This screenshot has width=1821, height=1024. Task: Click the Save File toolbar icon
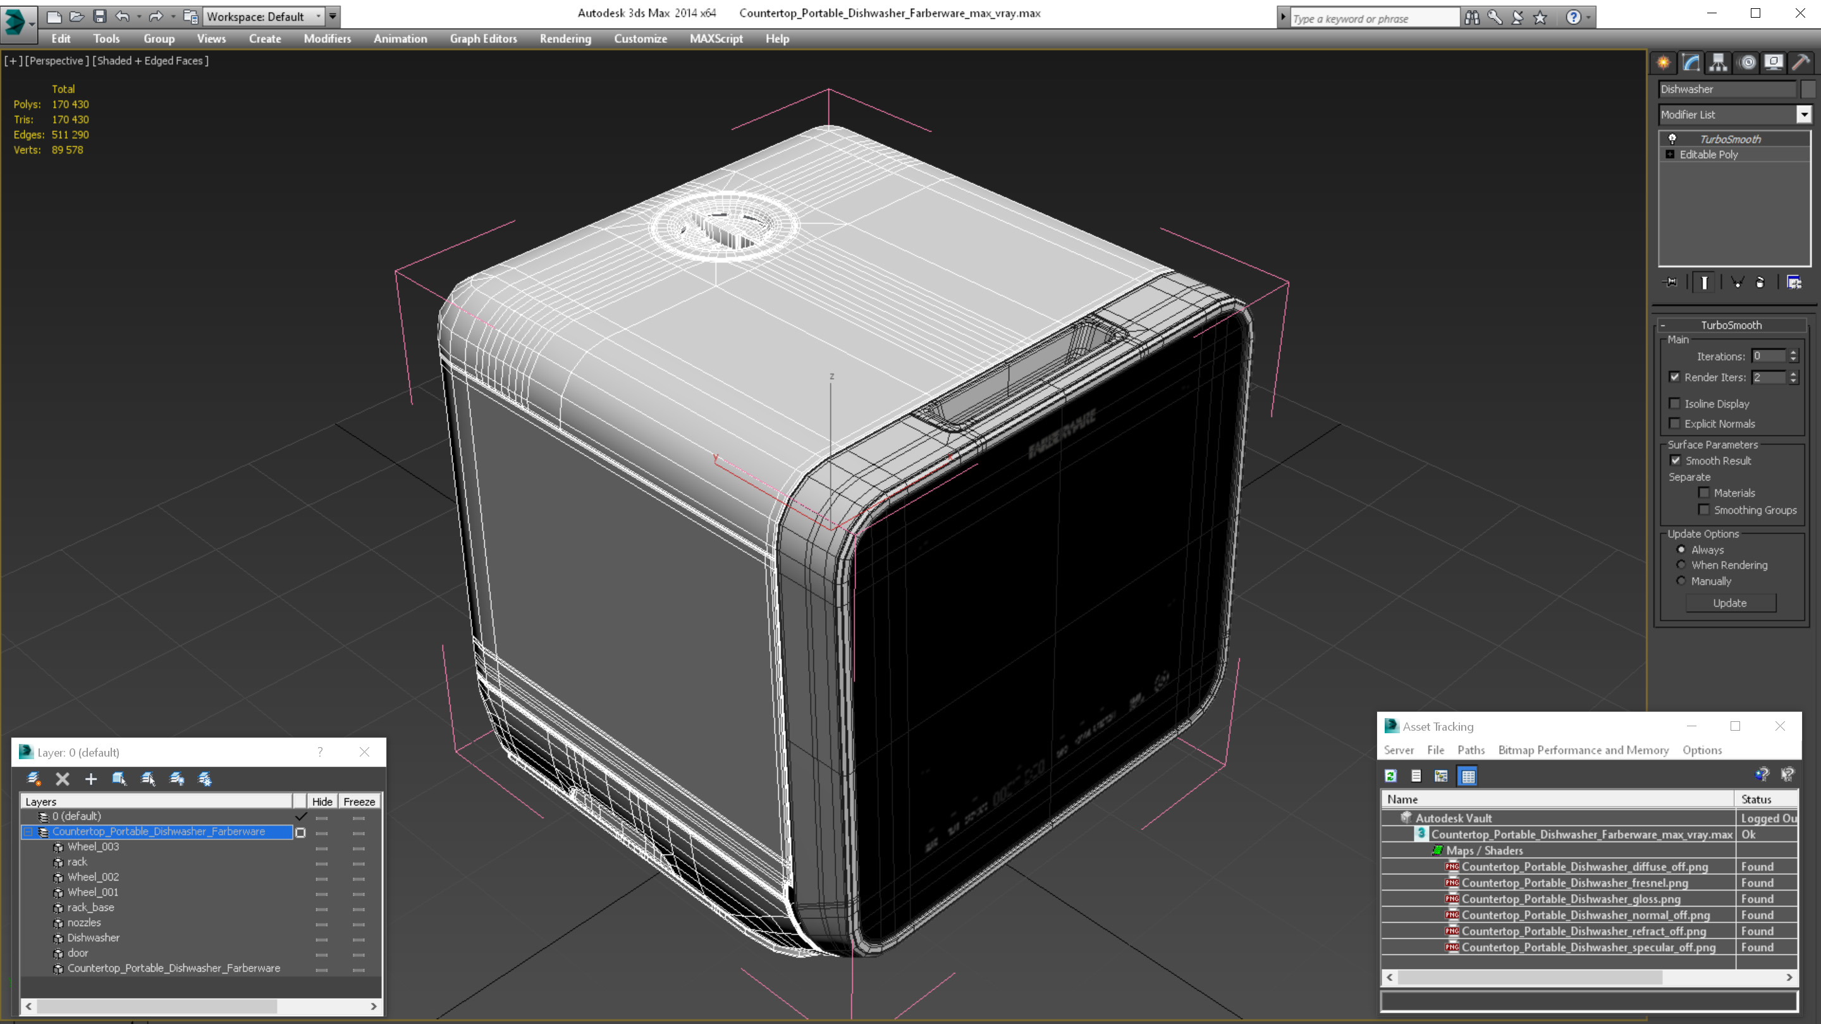[x=100, y=16]
